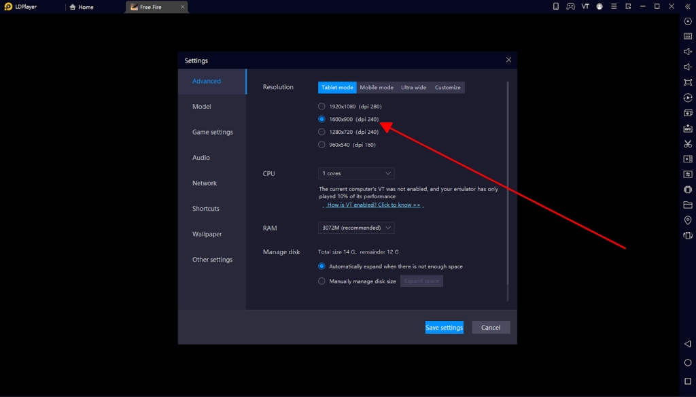The image size is (696, 397).
Task: Open the virtual GPS location icon
Action: [688, 220]
